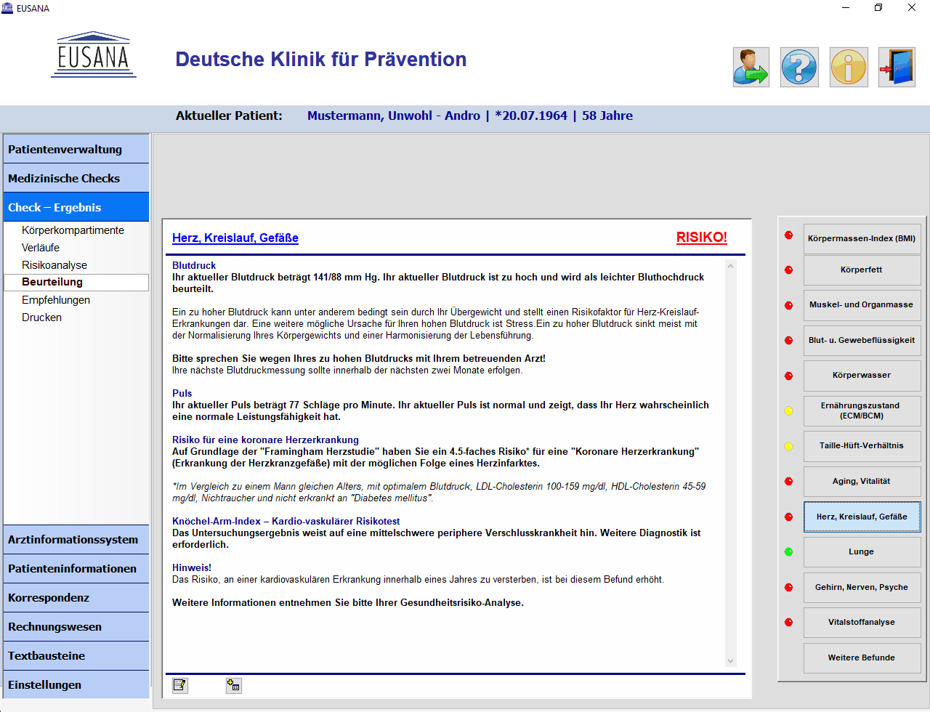
Task: Click the EUSANA logo
Action: coord(94,54)
